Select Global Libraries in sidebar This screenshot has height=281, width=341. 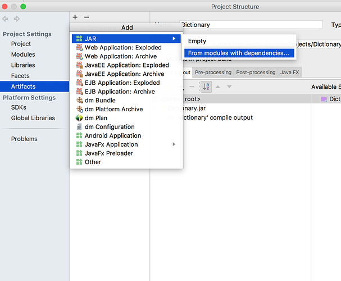(33, 118)
